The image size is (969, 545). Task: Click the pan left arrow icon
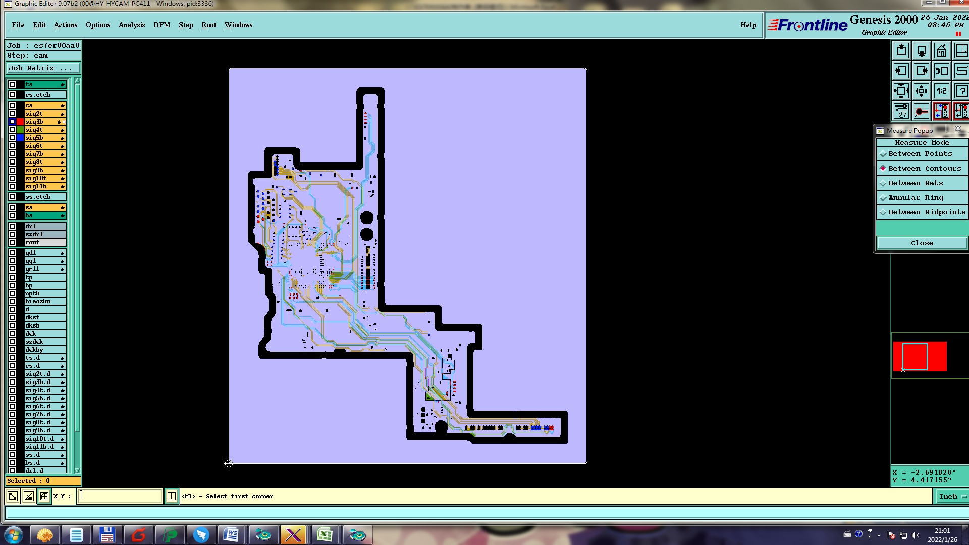pyautogui.click(x=901, y=71)
